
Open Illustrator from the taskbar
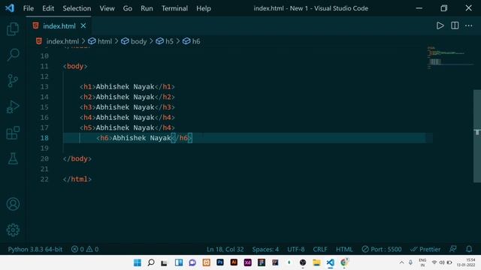[x=234, y=262]
